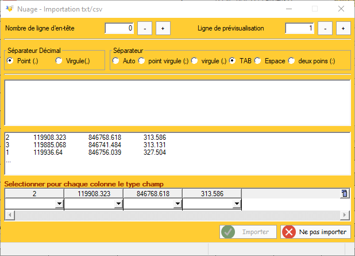Image resolution: width=355 pixels, height=256 pixels.
Task: Click preview value 846741.484
Action: (x=105, y=145)
